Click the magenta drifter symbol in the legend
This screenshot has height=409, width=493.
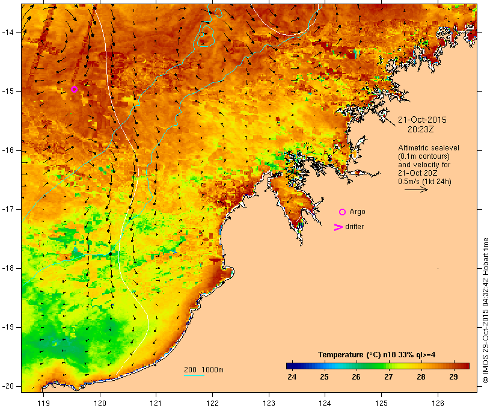point(338,227)
